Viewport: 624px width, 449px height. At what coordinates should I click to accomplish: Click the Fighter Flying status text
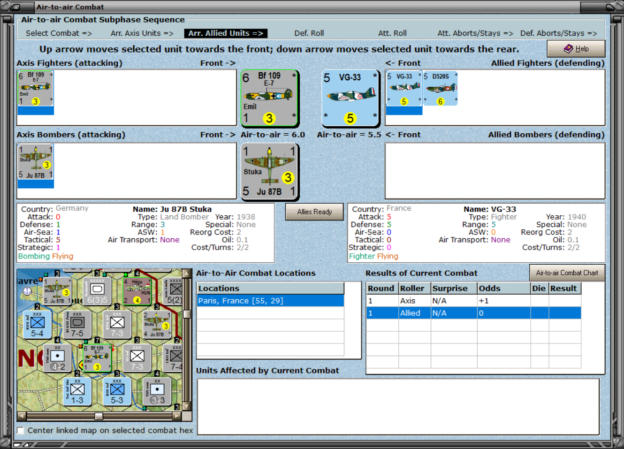[x=373, y=256]
